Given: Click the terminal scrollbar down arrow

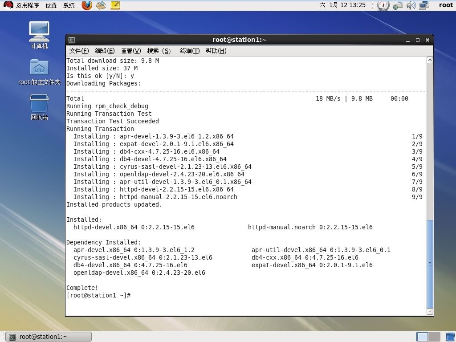Looking at the screenshot, I should click(430, 311).
